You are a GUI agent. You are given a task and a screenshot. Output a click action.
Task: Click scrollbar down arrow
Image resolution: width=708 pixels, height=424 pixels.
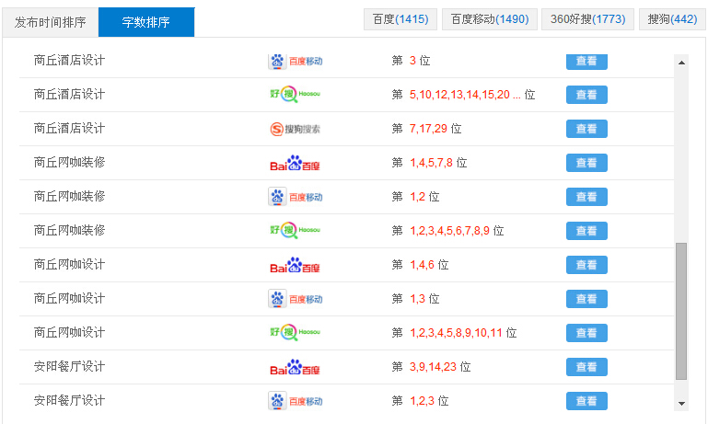682,403
